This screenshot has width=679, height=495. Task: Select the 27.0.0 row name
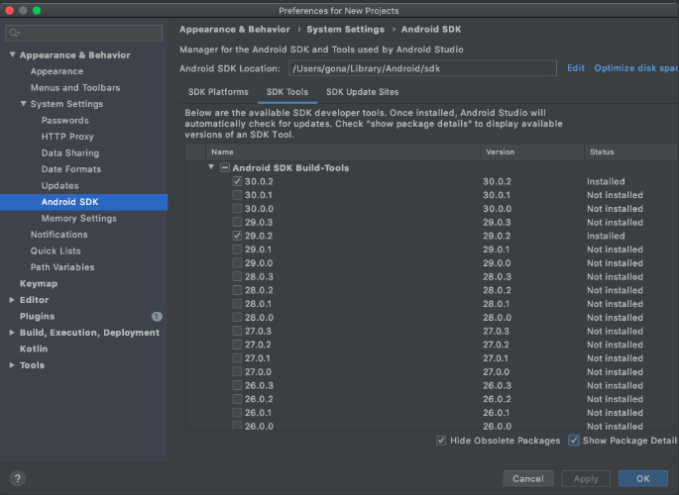tap(259, 372)
